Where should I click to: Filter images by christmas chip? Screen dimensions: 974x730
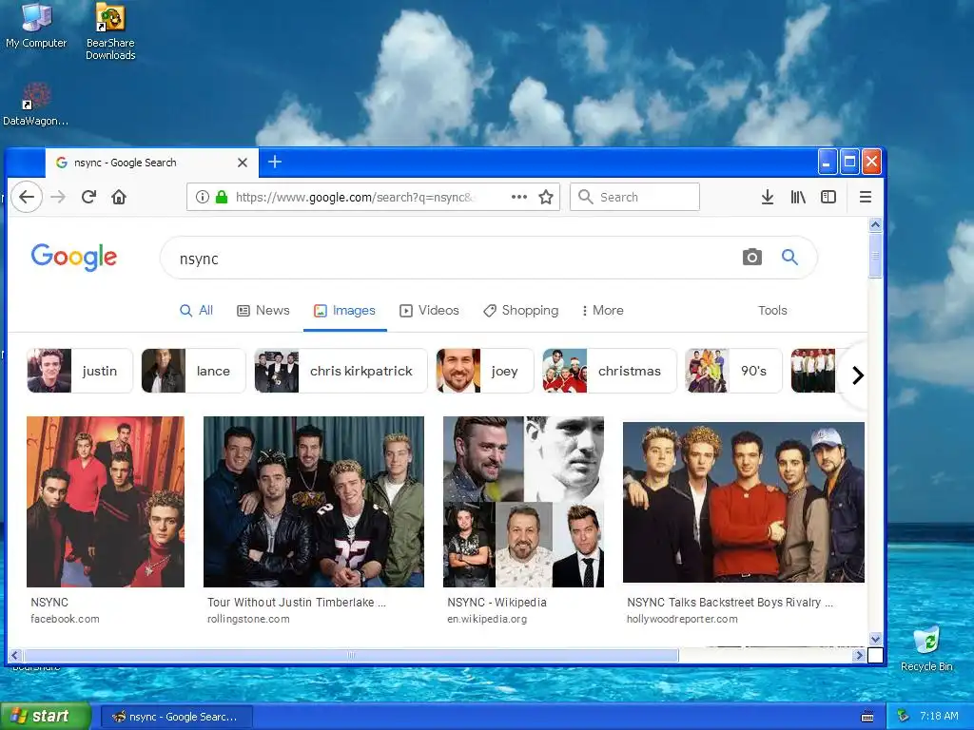610,371
